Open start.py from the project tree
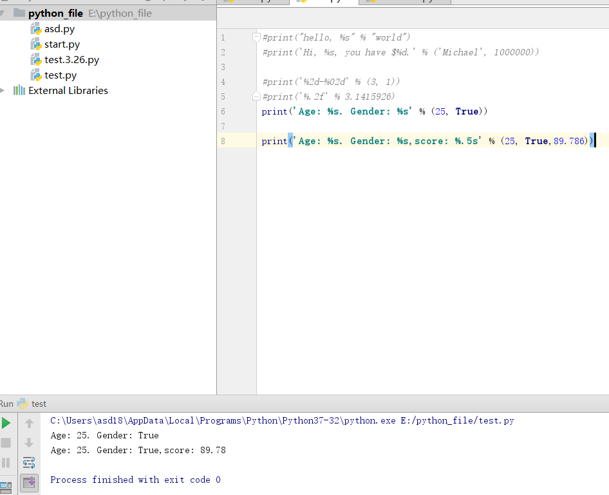Screen dimensions: 609x495 [x=62, y=44]
